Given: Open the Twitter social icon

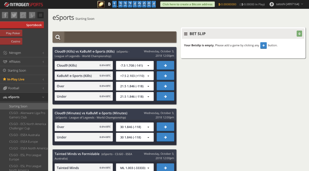Looking at the screenshot, I should pos(14,15).
